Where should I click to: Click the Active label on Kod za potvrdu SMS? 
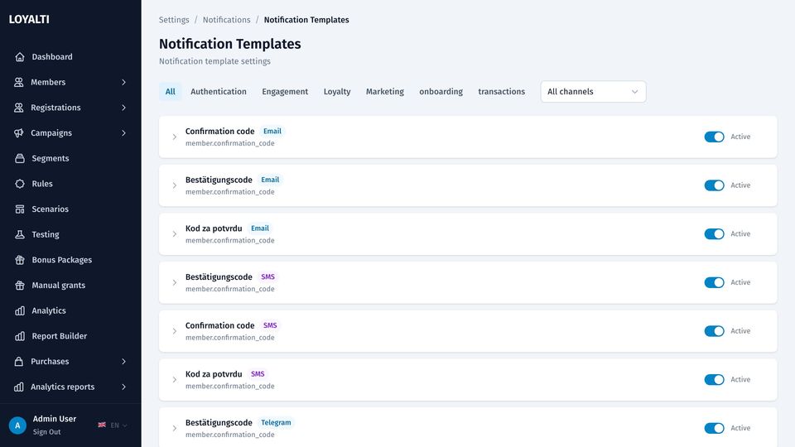(740, 380)
